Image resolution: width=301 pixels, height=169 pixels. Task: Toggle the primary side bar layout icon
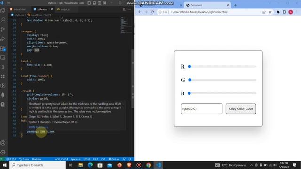pyautogui.click(x=89, y=3)
